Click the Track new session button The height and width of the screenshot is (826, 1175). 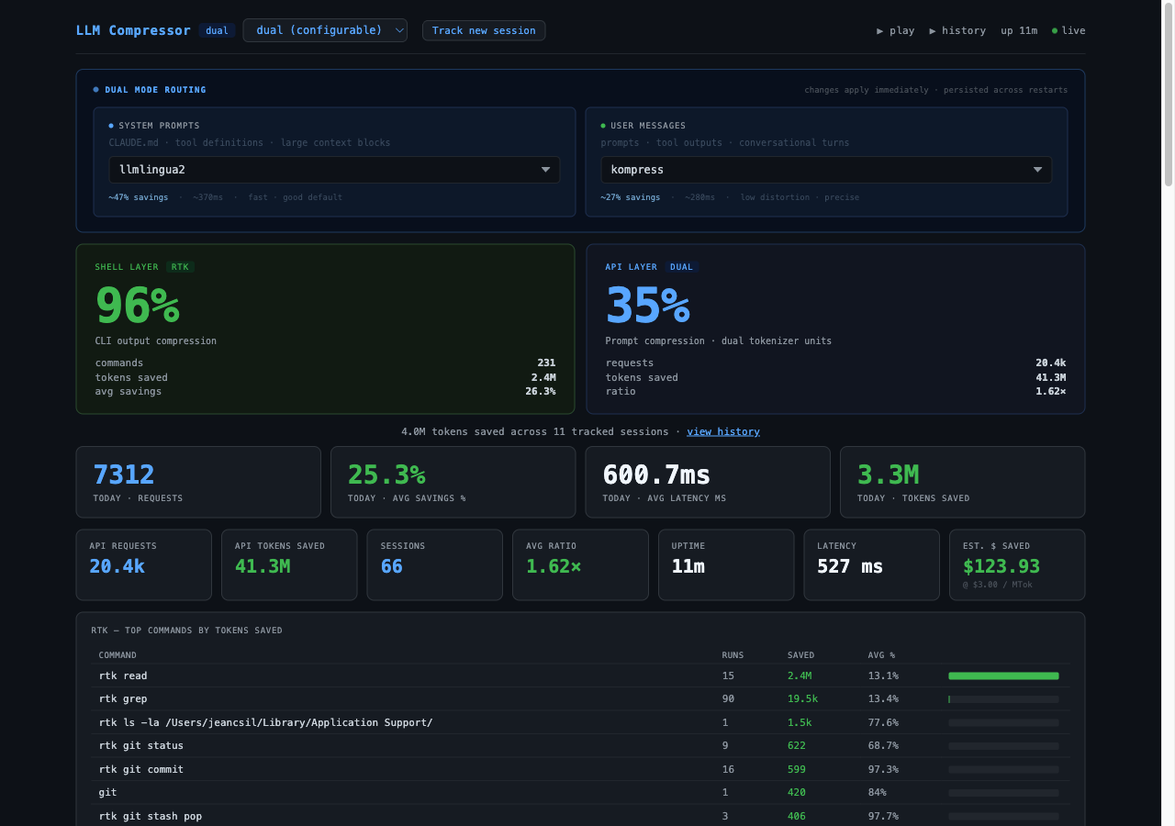tap(484, 30)
